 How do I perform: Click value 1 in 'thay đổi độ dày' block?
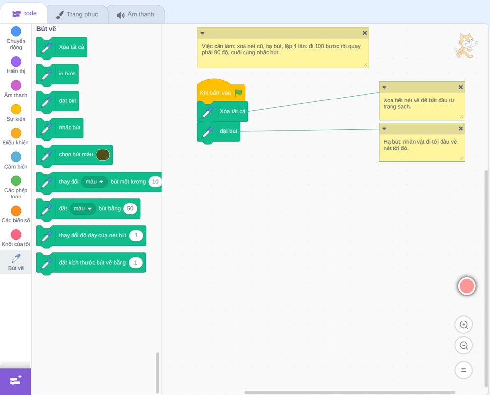pos(136,235)
